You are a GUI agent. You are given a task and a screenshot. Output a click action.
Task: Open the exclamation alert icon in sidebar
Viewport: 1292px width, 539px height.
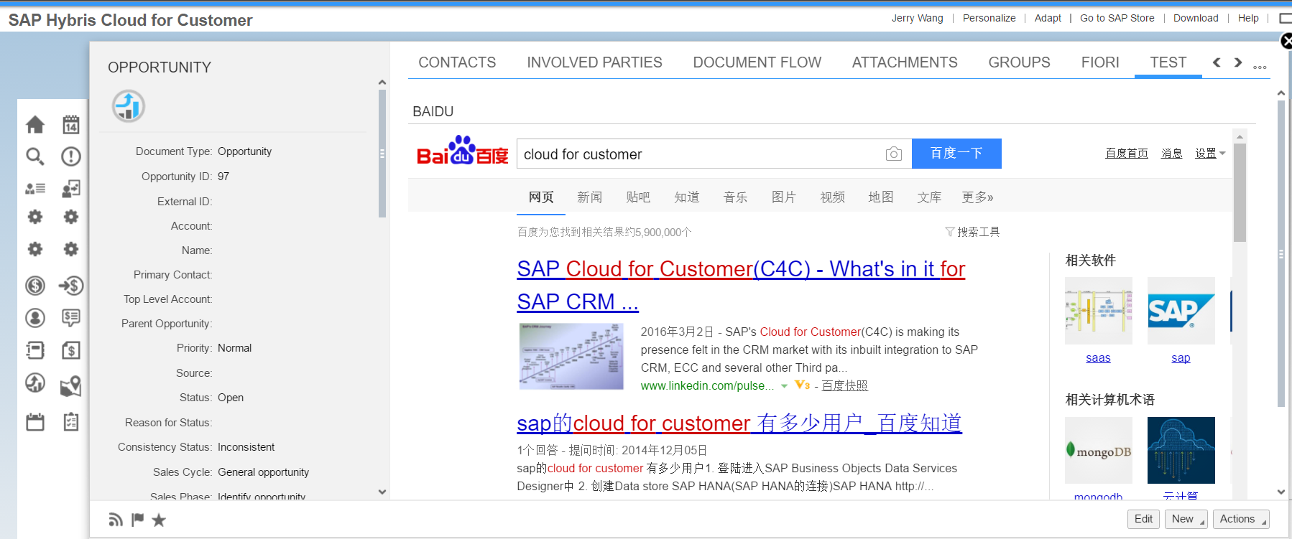(x=70, y=156)
